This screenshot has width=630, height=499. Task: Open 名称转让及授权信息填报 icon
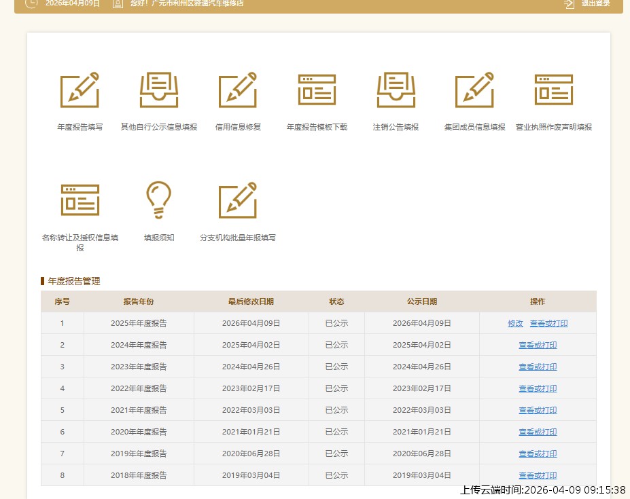click(x=80, y=200)
